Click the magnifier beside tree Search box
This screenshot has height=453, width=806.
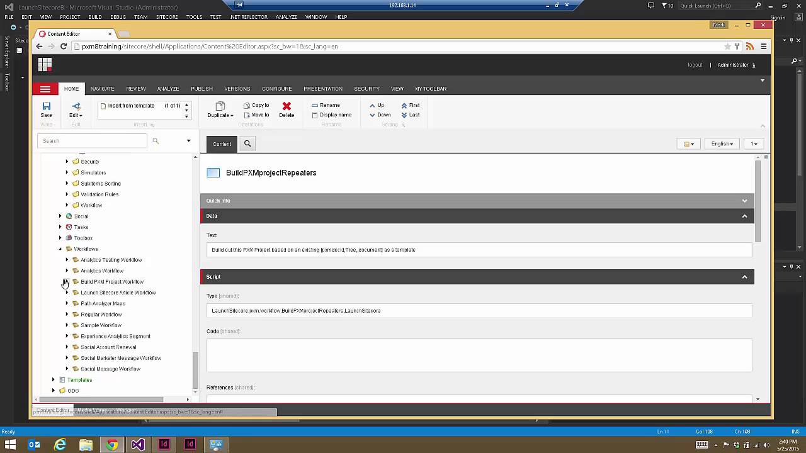pos(156,141)
